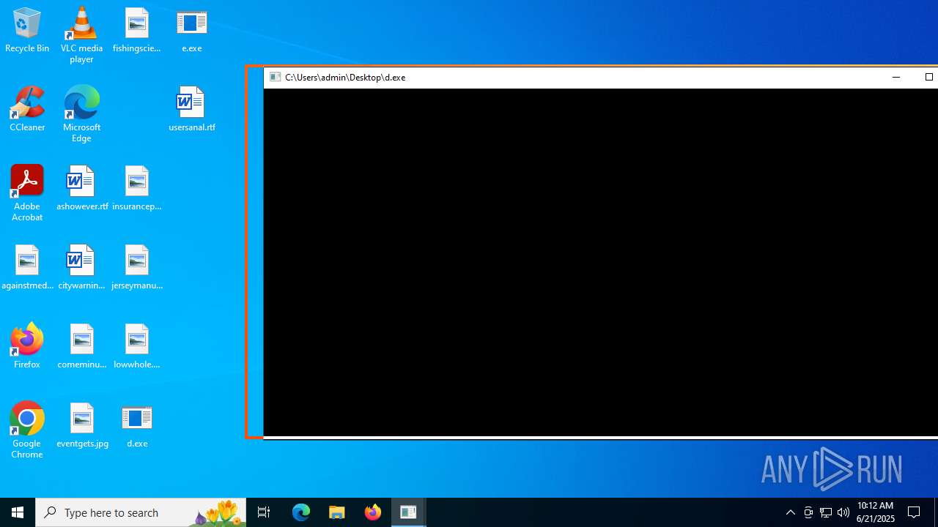Select the Google Chrome shortcut
938x527 pixels.
click(27, 430)
